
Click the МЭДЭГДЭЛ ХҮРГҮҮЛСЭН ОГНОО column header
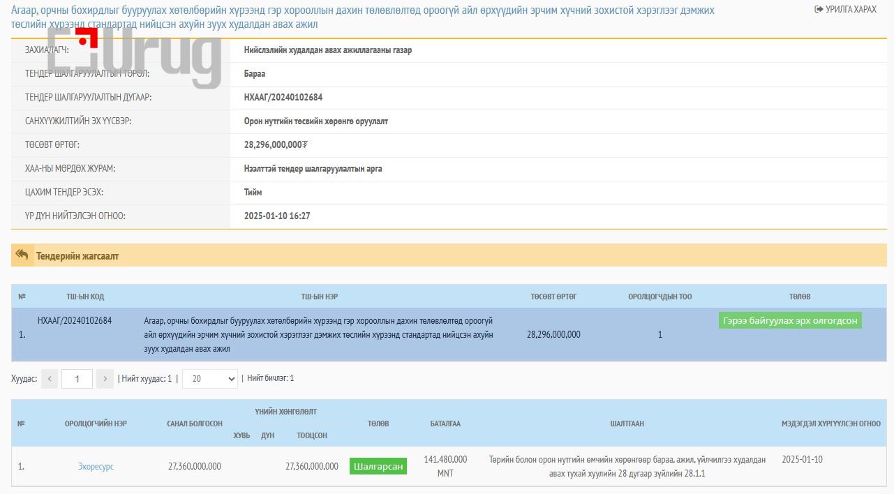(x=830, y=424)
